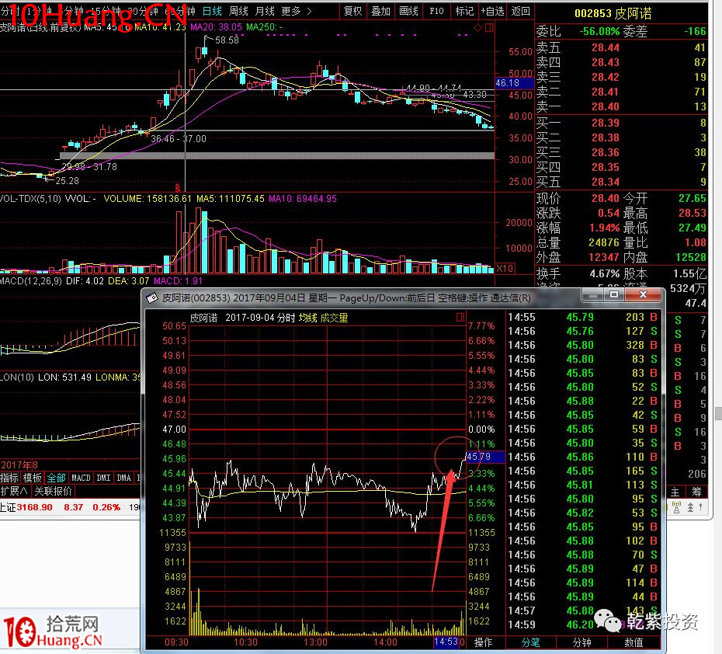Click the 买一 price 28.39
The height and width of the screenshot is (654, 722).
tap(606, 123)
